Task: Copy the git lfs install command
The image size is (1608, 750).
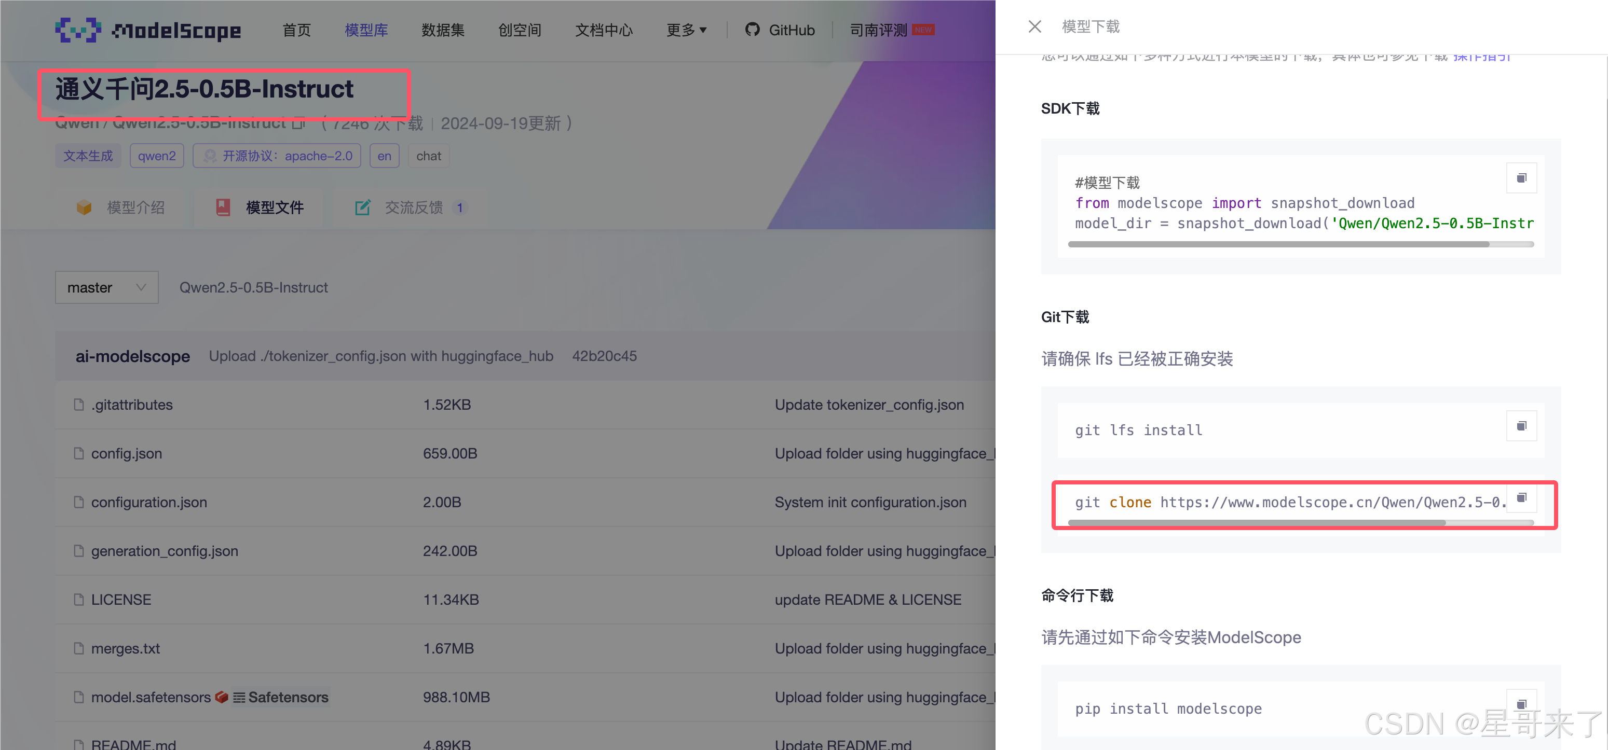Action: tap(1521, 426)
